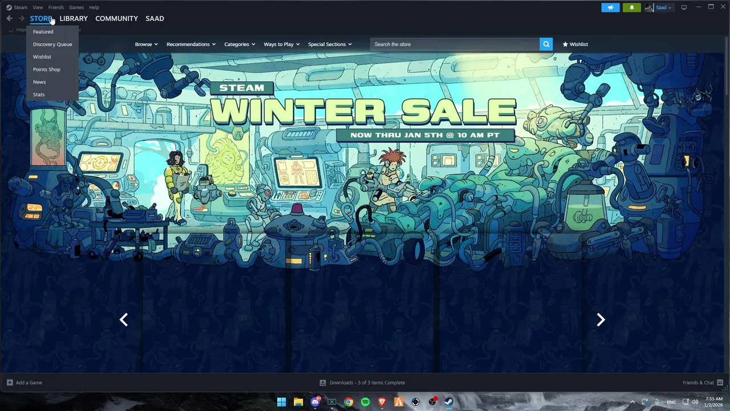Click the magnifier search button
Image resolution: width=730 pixels, height=411 pixels.
tap(546, 44)
